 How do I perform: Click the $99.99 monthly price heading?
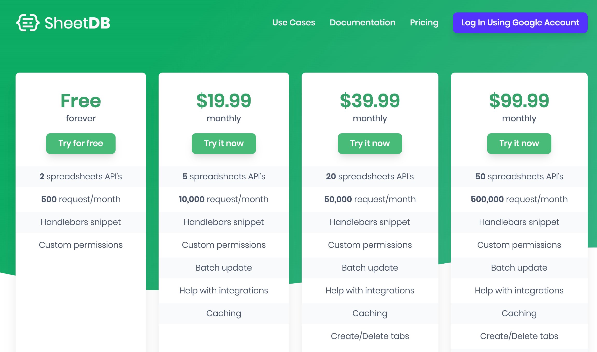coord(519,101)
